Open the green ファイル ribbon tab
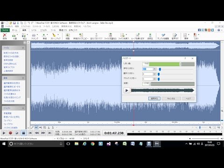This screenshot has width=224, height=168. pyautogui.click(x=5, y=30)
